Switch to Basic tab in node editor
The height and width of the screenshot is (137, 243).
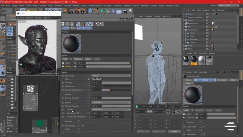coord(73,28)
